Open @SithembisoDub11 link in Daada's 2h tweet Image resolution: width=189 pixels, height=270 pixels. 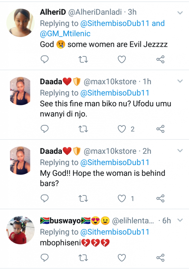point(115,162)
